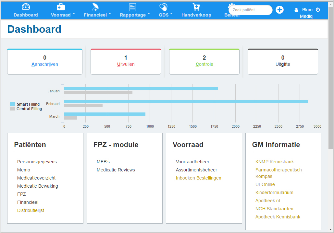This screenshot has height=233, width=334.
Task: Open the Beheer menu item
Action: pos(232,15)
